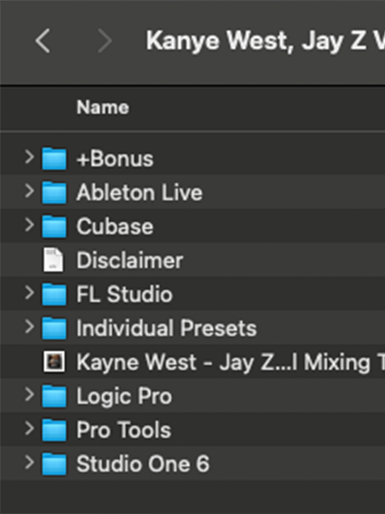Screen dimensions: 385x514
Task: Select the 'Logic Pro' folder name
Action: [x=124, y=397]
